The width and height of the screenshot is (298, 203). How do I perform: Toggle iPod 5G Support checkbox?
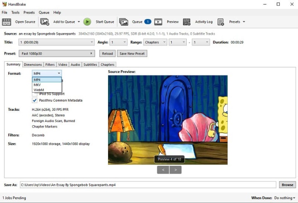[x=35, y=94]
